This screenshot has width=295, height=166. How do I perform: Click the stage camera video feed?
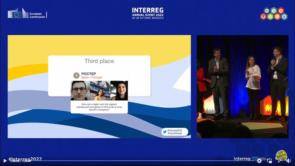[x=242, y=86]
